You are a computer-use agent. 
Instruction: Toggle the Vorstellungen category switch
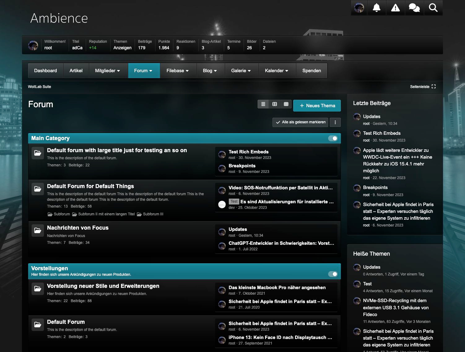pyautogui.click(x=333, y=274)
